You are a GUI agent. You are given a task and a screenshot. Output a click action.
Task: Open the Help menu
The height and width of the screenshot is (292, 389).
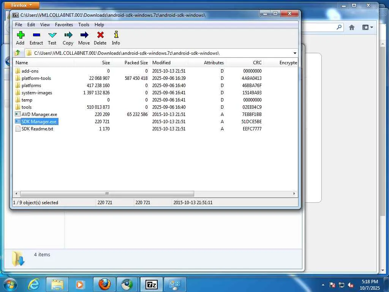pyautogui.click(x=99, y=25)
